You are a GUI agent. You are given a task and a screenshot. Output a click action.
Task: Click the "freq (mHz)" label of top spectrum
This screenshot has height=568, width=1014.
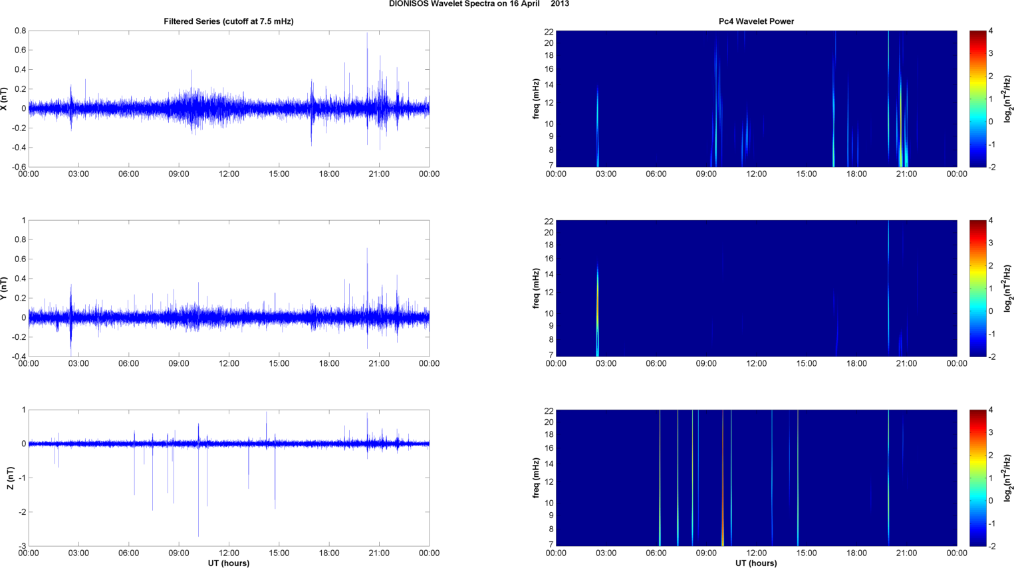536,98
